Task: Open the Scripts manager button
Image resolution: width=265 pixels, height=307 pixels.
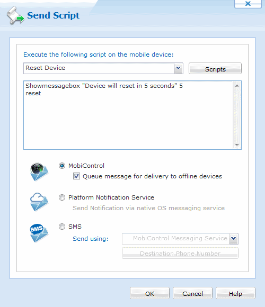Action: (215, 68)
